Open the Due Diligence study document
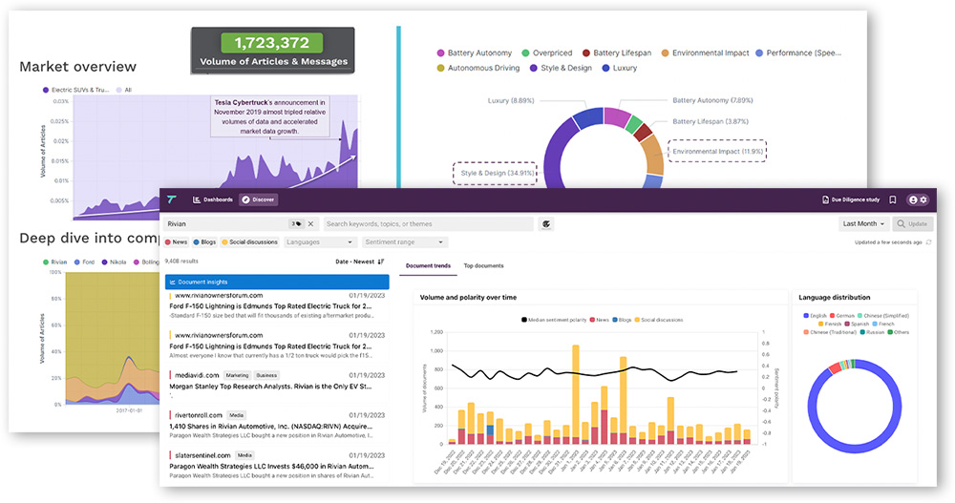Viewport: 955px width, 503px height. [851, 199]
